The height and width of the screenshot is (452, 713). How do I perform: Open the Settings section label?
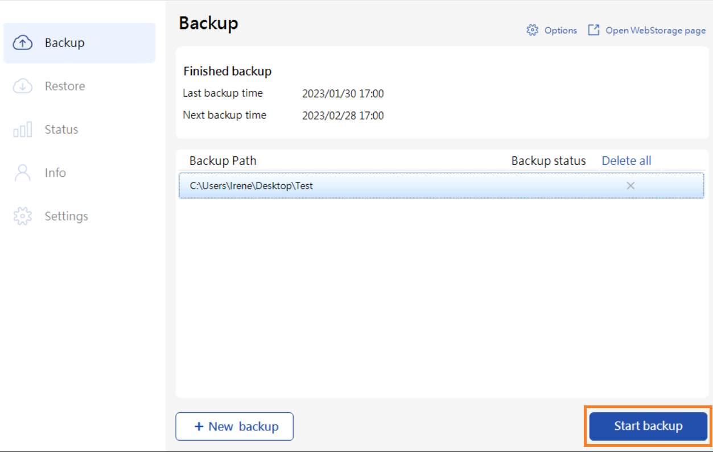67,216
